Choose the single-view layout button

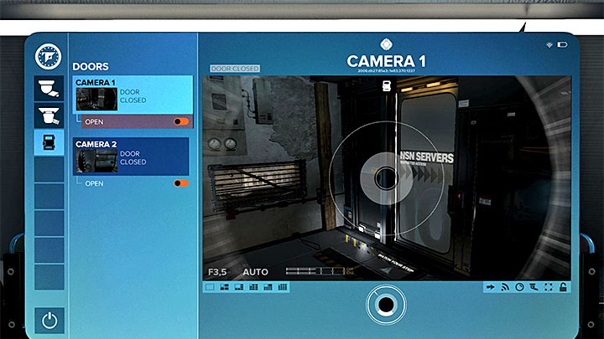click(x=210, y=287)
